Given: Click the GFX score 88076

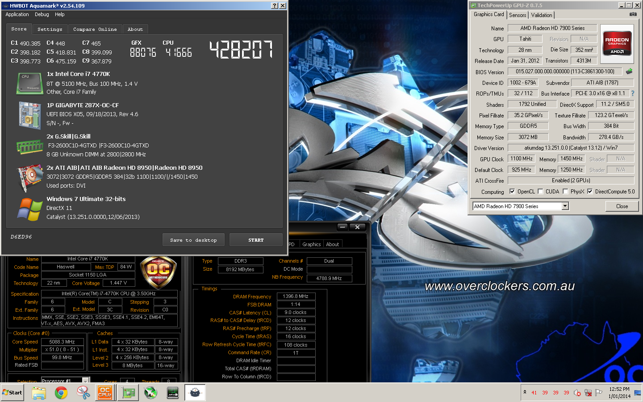Looking at the screenshot, I should [143, 53].
